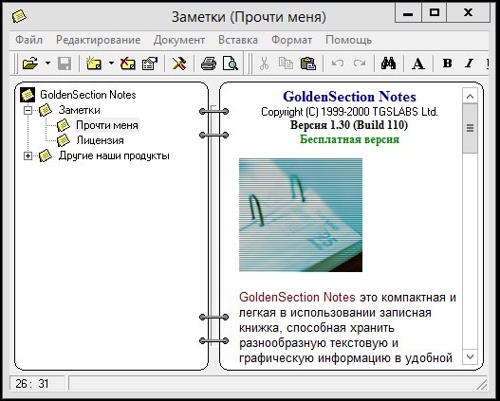The width and height of the screenshot is (500, 401).
Task: Toggle Bold formatting button
Action: 448,64
